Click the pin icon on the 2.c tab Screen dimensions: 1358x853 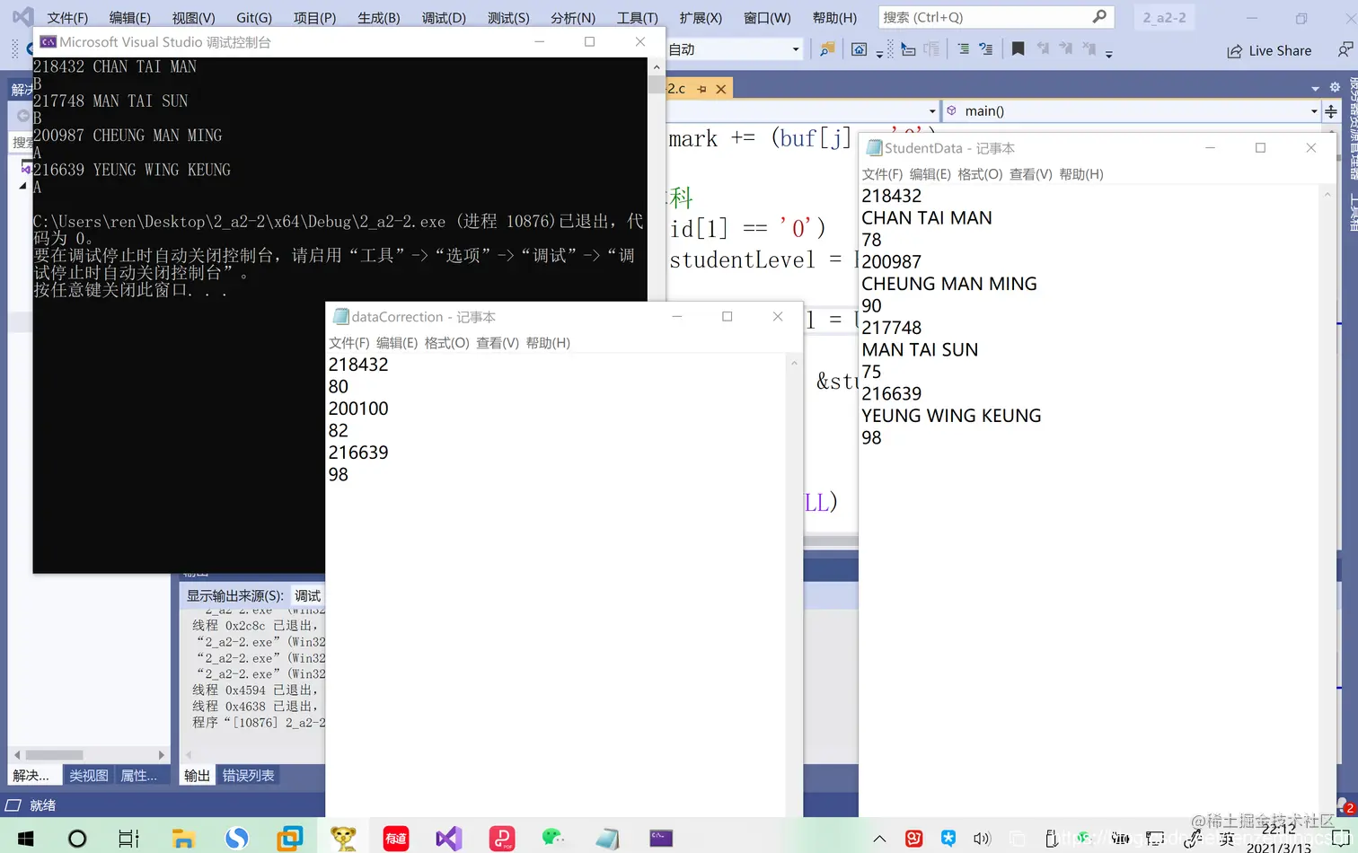(x=701, y=89)
